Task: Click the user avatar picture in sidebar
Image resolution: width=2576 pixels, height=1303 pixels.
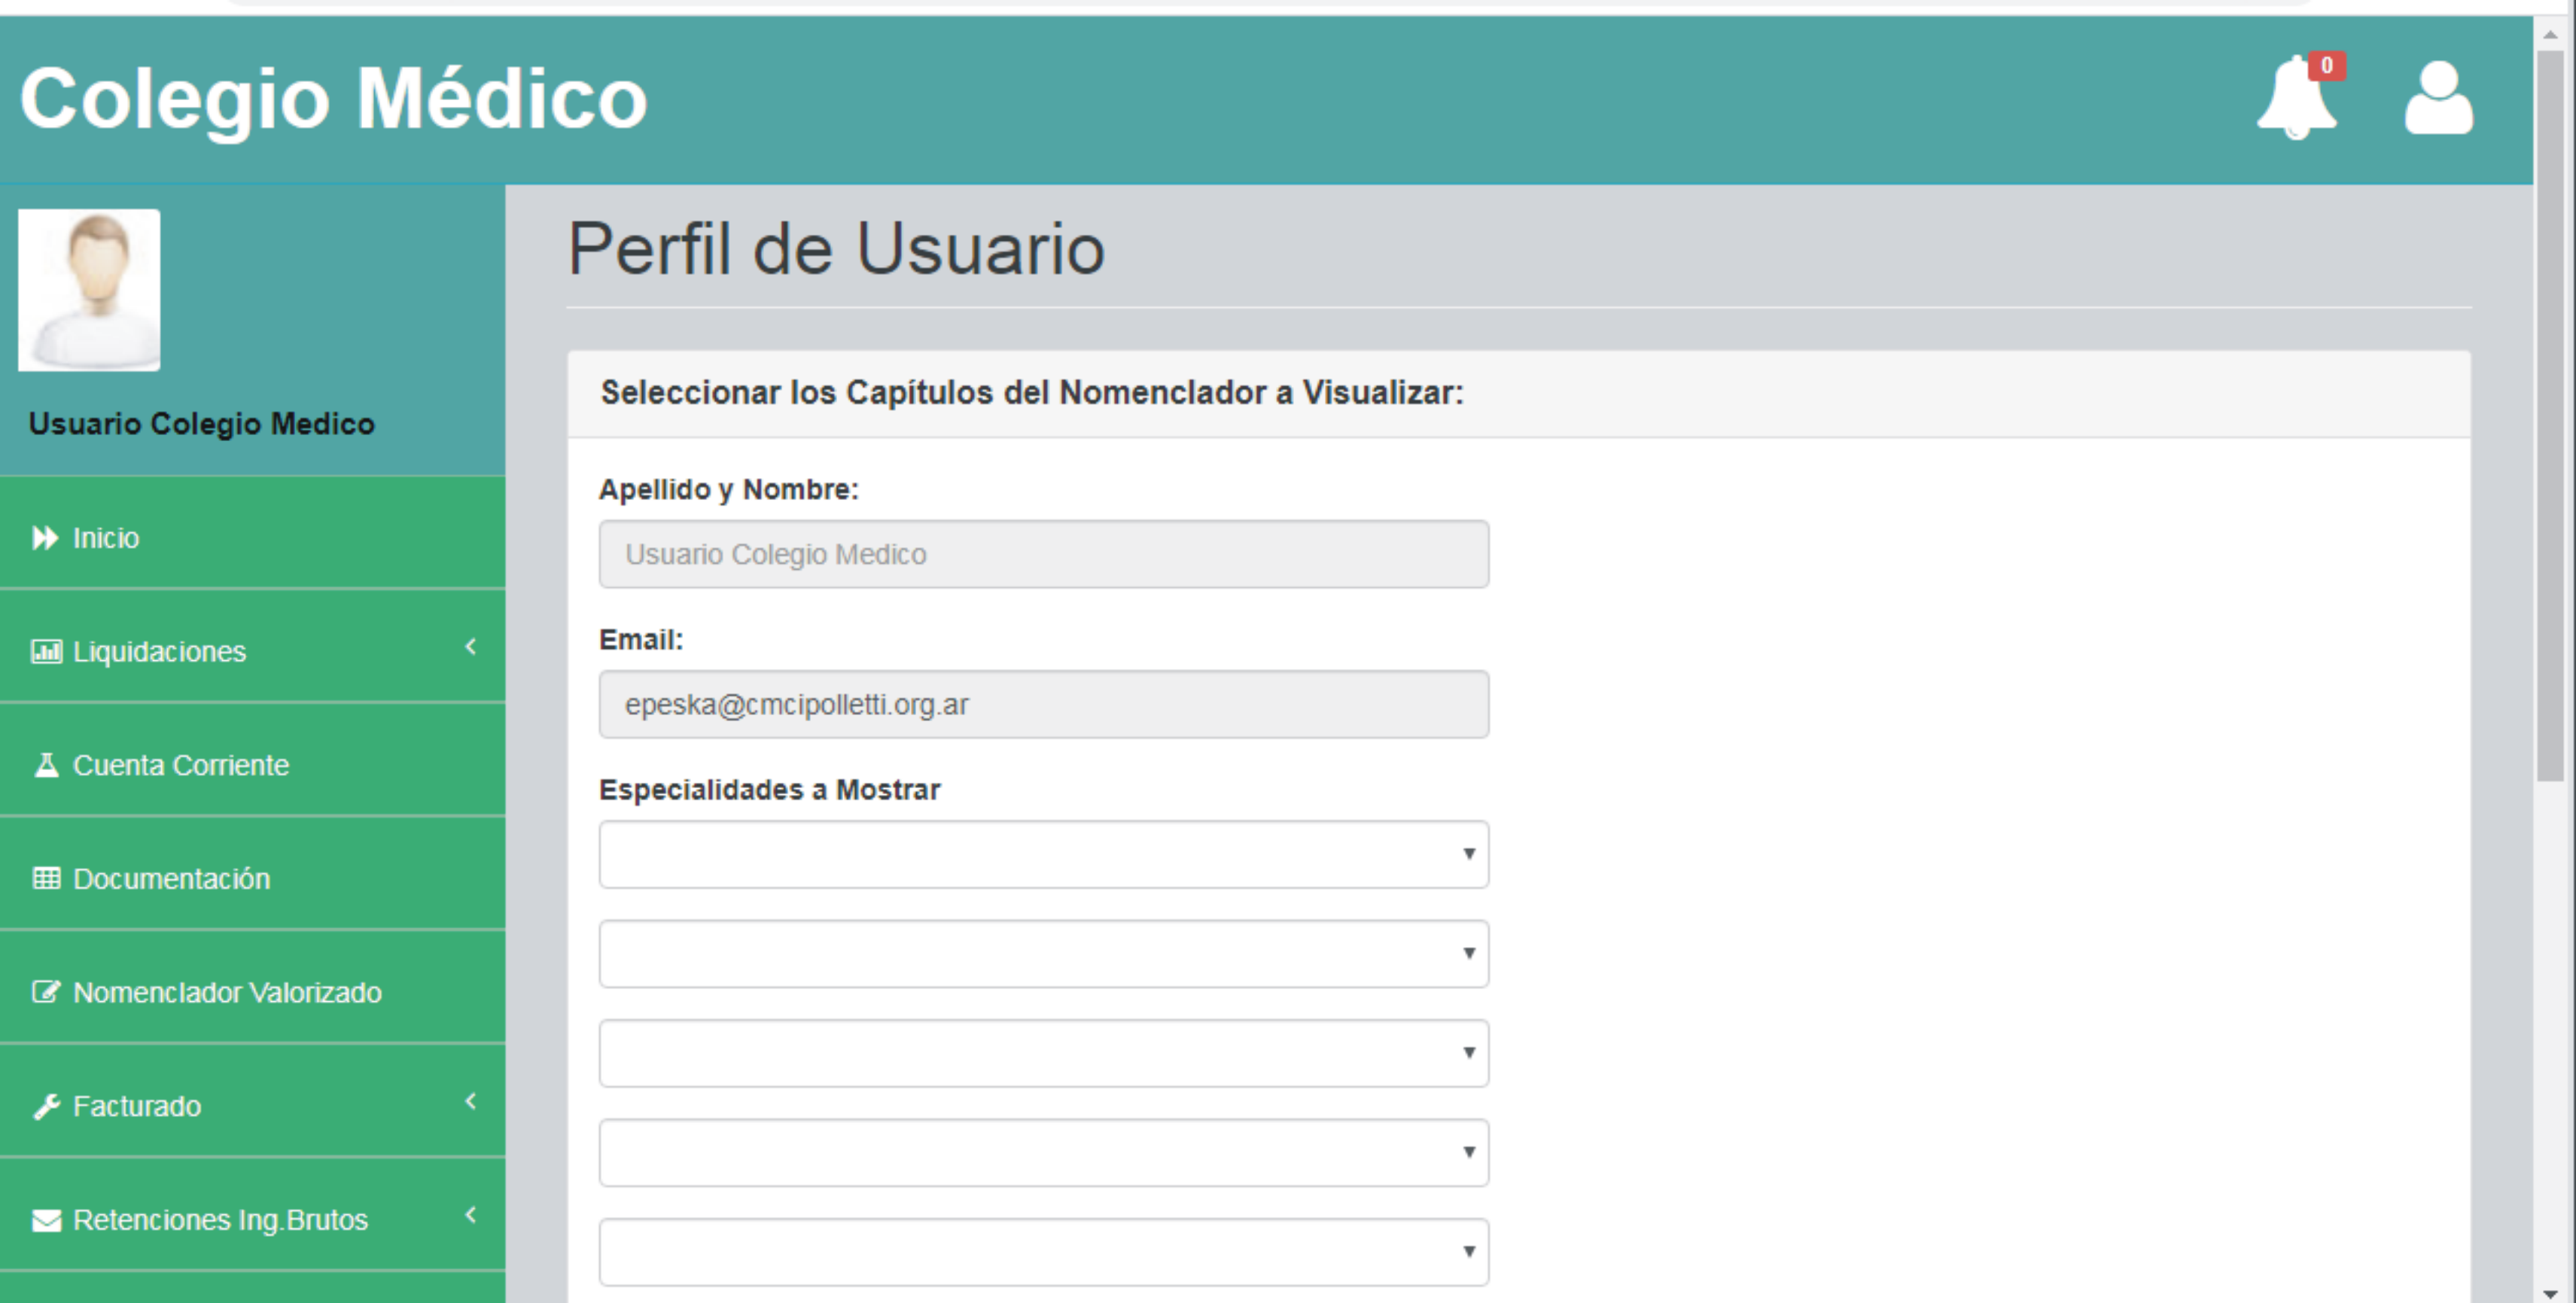Action: (x=89, y=290)
